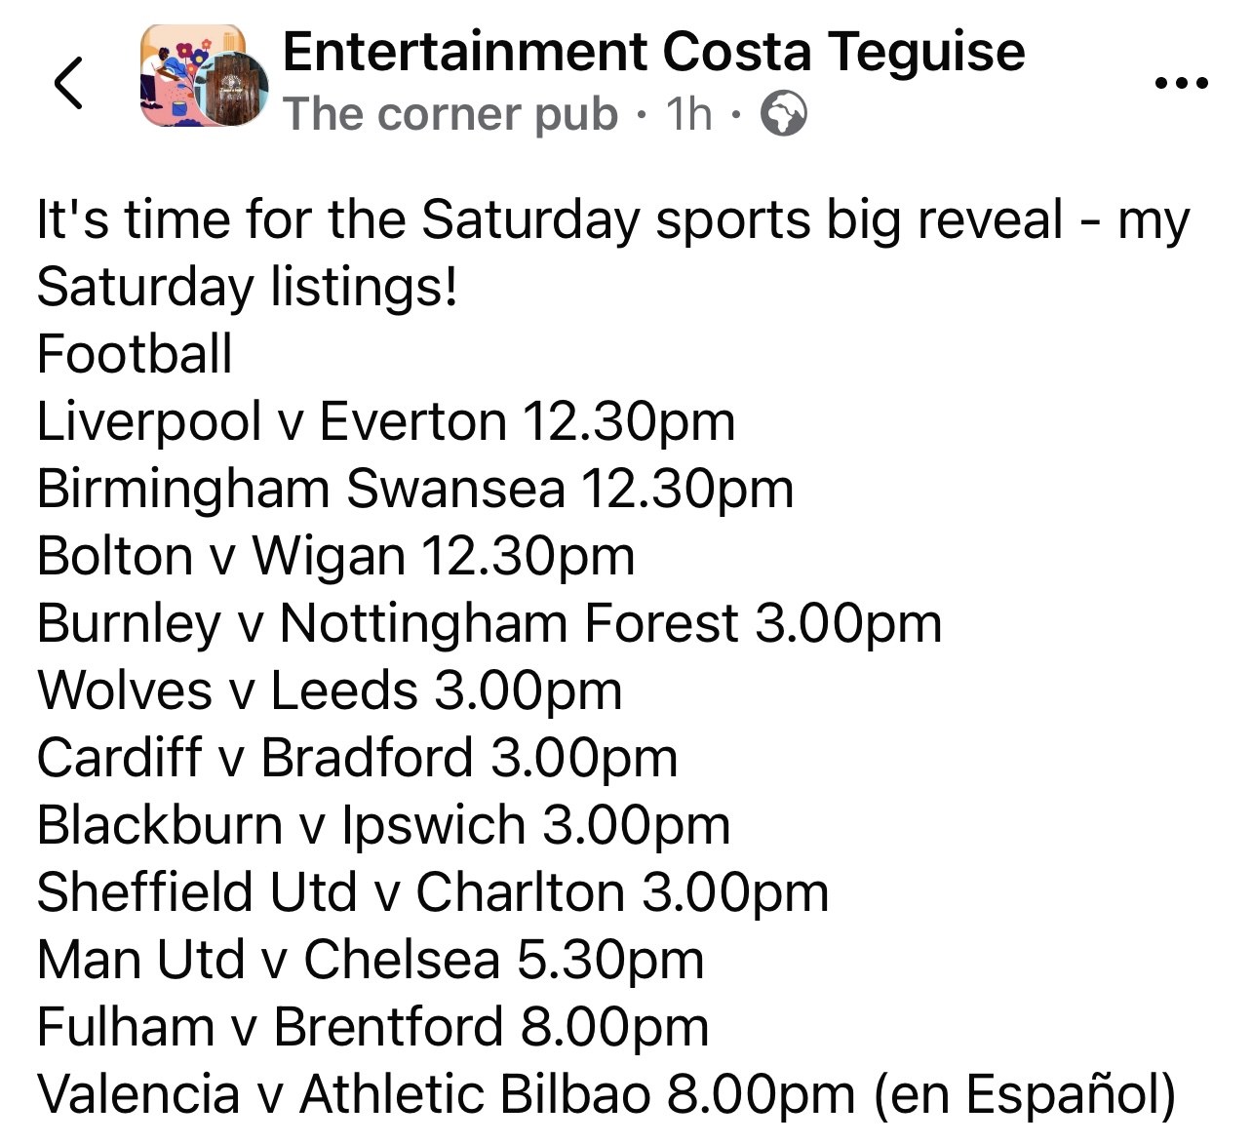Select the Bolton v Wigan line
This screenshot has width=1252, height=1144.
coord(335,556)
